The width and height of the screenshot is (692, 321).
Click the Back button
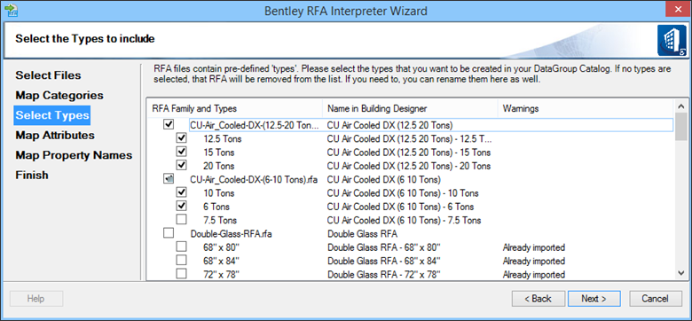click(538, 299)
